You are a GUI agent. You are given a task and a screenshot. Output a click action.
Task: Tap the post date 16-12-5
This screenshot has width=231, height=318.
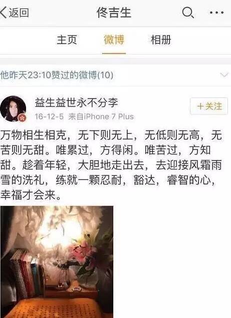tap(49, 116)
